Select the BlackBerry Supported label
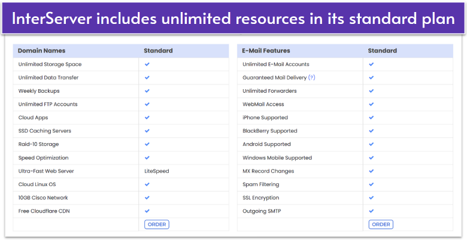467x240 pixels. pos(270,131)
